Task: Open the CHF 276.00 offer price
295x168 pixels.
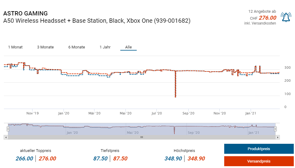Action: [x=267, y=18]
